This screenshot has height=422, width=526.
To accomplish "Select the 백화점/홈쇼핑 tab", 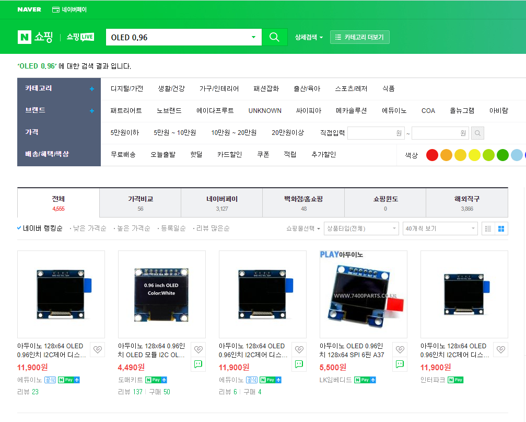I will [303, 203].
